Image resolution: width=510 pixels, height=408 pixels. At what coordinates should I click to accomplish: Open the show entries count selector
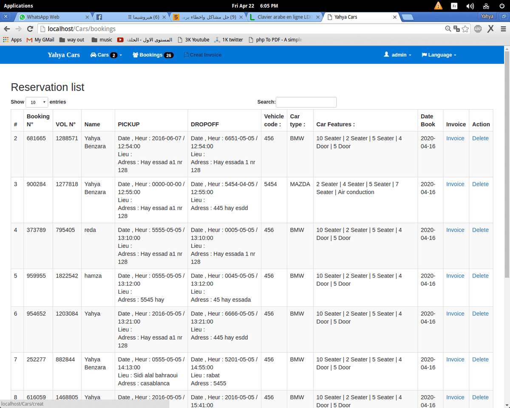37,102
